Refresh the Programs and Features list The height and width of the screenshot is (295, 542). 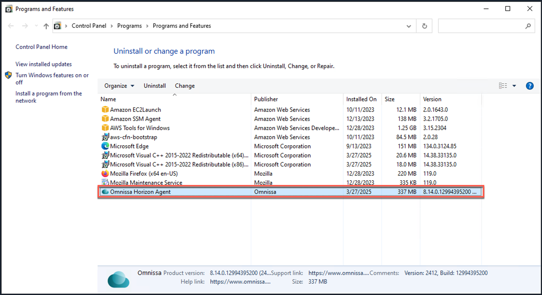coord(424,26)
